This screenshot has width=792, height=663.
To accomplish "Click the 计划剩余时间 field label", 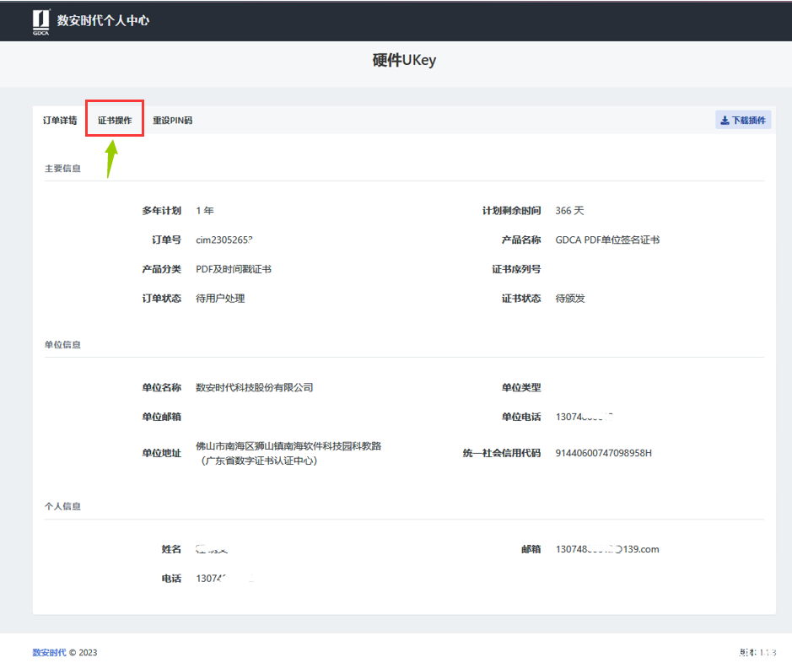I will pyautogui.click(x=512, y=211).
